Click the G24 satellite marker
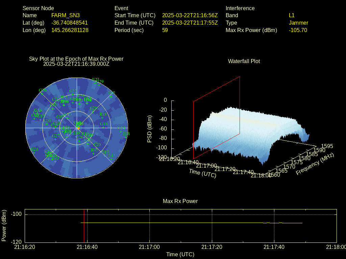 click(121, 132)
